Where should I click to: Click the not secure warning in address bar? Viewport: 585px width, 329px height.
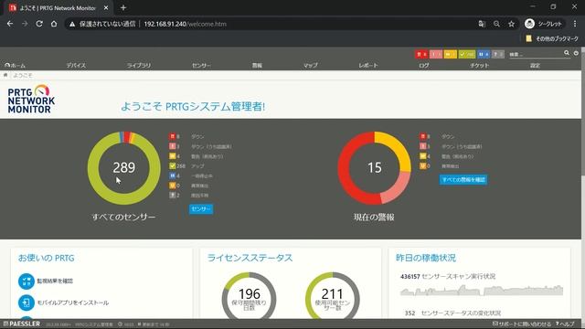click(x=102, y=24)
